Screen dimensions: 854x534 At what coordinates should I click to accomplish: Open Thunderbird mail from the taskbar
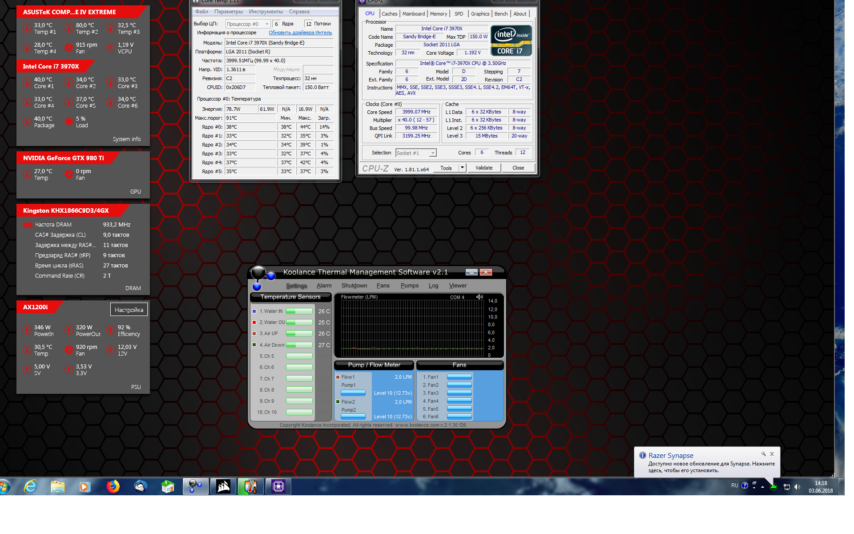(x=141, y=486)
